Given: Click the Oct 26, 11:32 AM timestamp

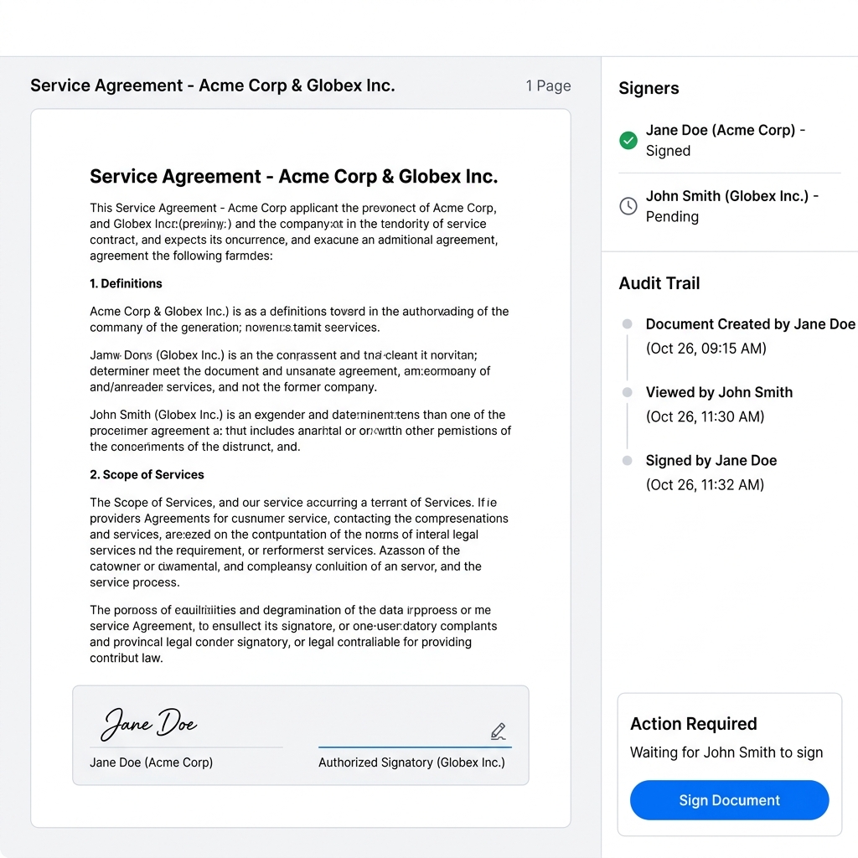Looking at the screenshot, I should tap(705, 485).
